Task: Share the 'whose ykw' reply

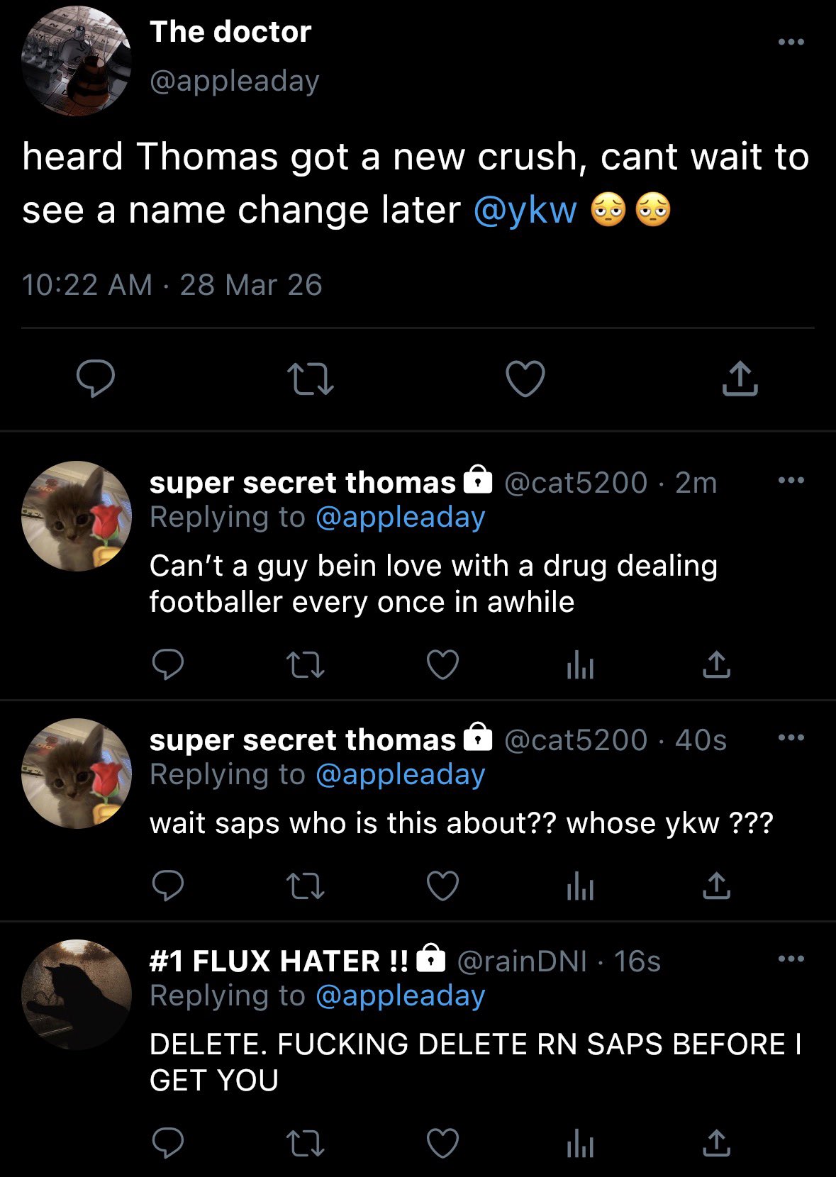Action: pyautogui.click(x=716, y=886)
